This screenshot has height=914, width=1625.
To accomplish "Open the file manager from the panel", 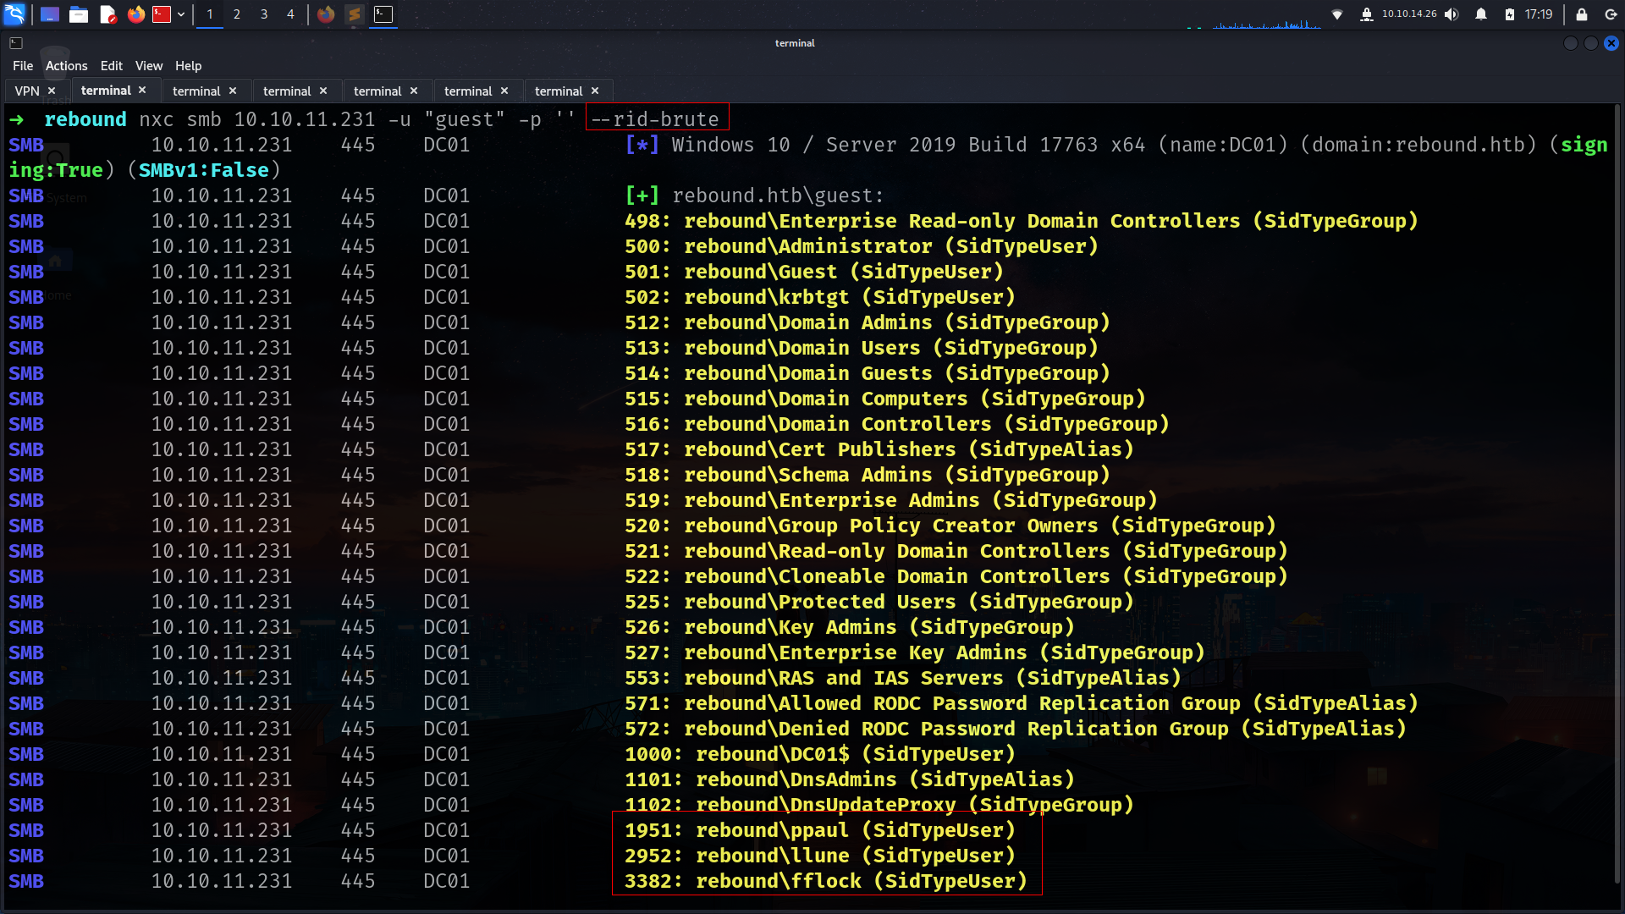I will 79,14.
